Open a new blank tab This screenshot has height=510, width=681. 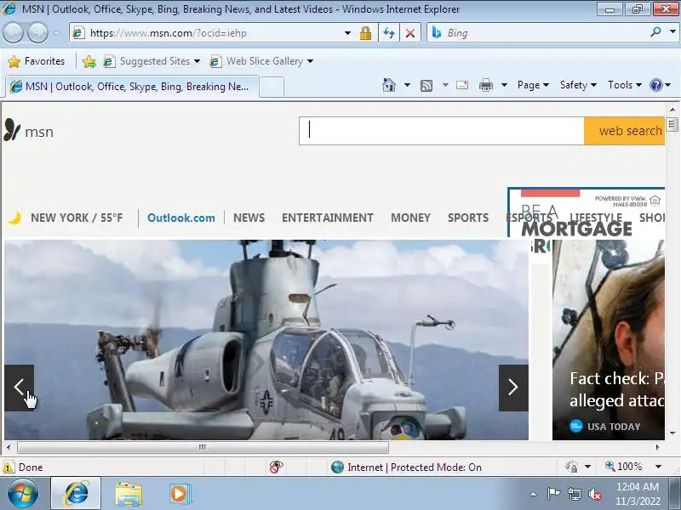pyautogui.click(x=272, y=87)
